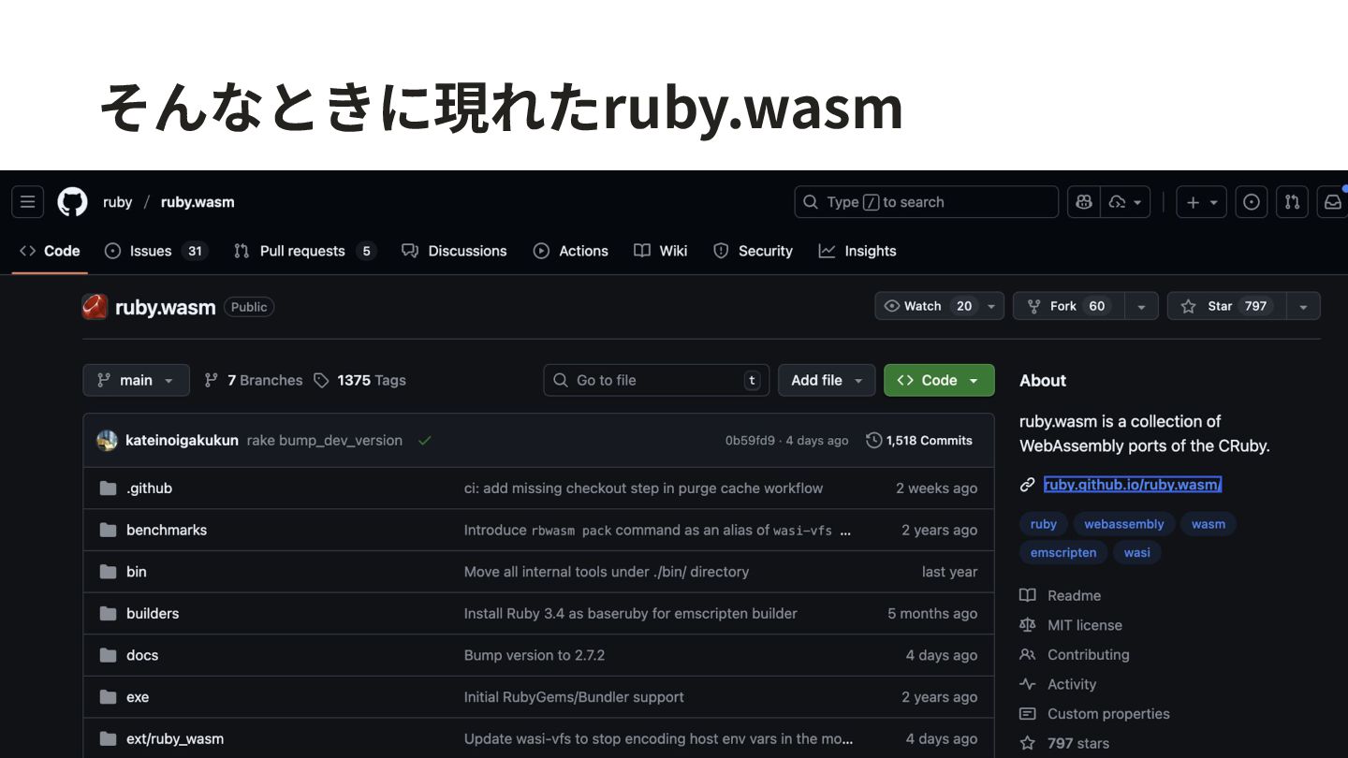Click the ruby.wasm repository avatar
Viewport: 1348px width, 758px height.
click(x=95, y=307)
